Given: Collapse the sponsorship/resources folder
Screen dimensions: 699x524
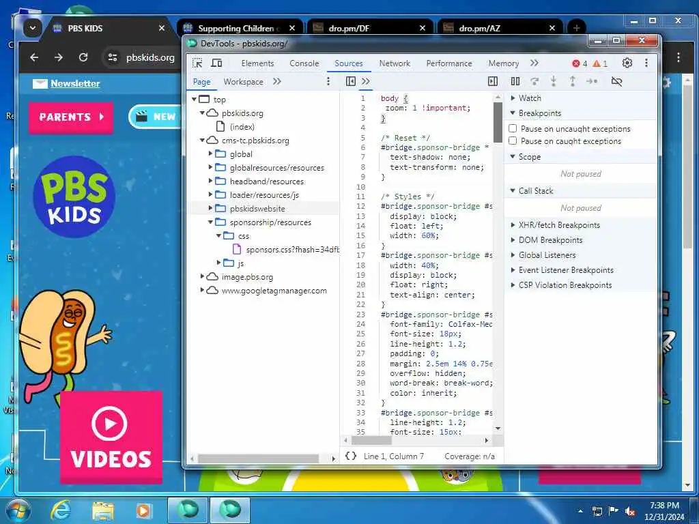Looking at the screenshot, I should pos(210,222).
